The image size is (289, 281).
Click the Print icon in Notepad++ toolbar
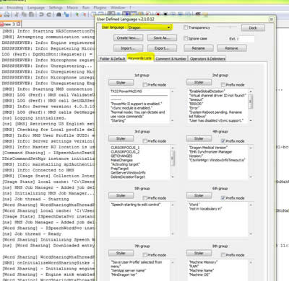[x=7, y=14]
